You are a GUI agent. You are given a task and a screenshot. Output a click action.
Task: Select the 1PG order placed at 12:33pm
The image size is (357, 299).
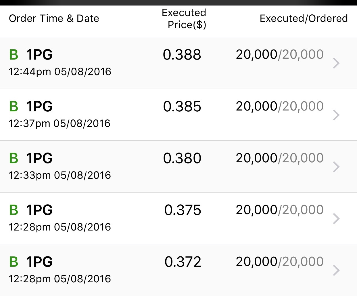(x=178, y=167)
